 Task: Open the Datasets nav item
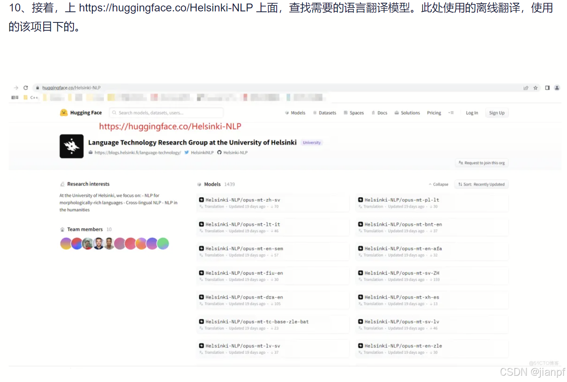[325, 113]
